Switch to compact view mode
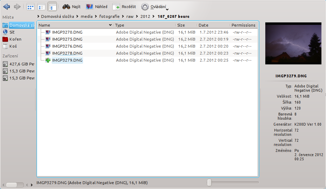The image size is (326, 189). click(x=41, y=7)
